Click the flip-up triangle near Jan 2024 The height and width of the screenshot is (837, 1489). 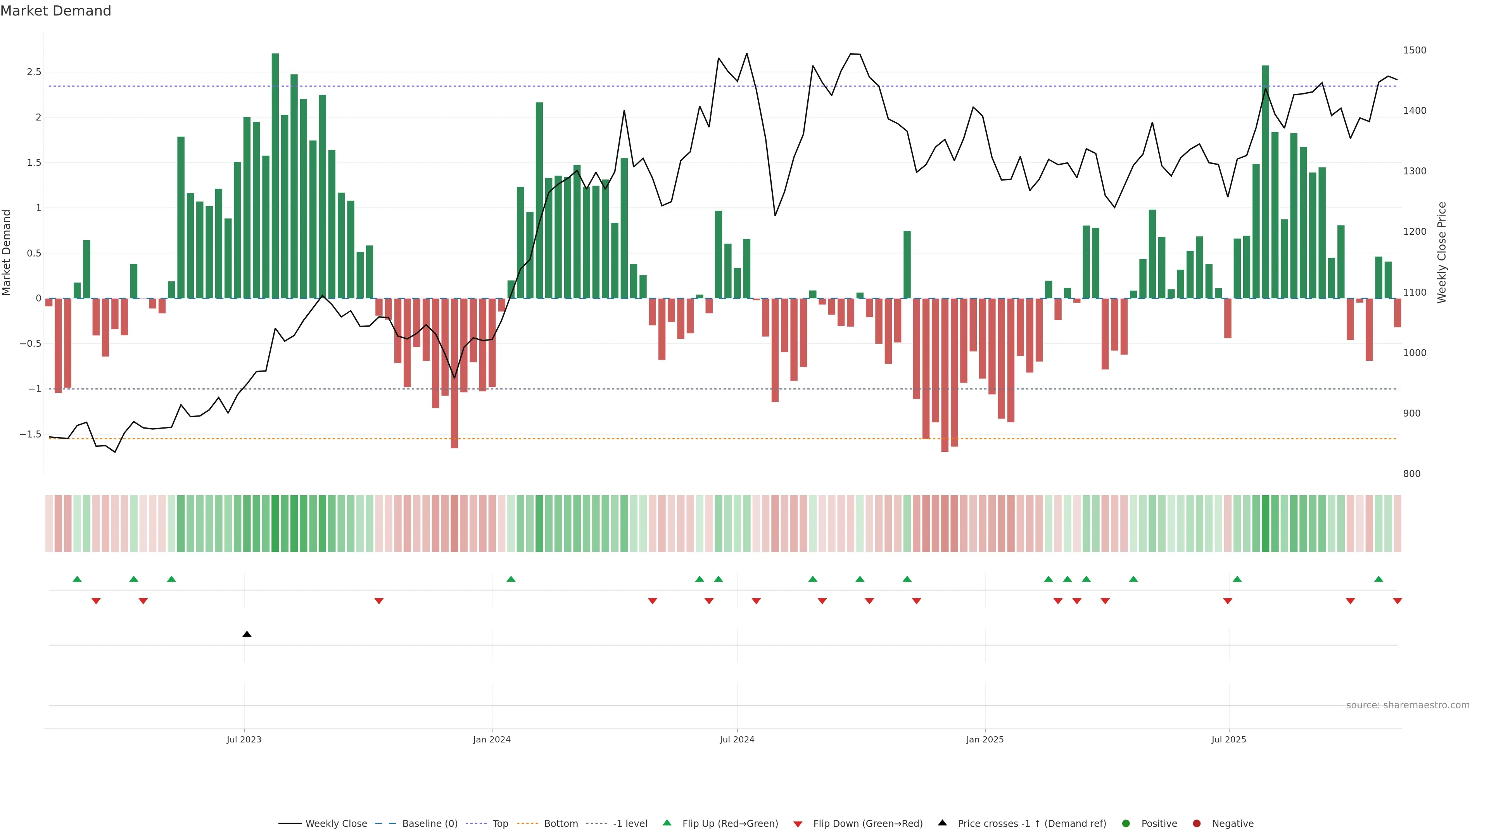(511, 579)
